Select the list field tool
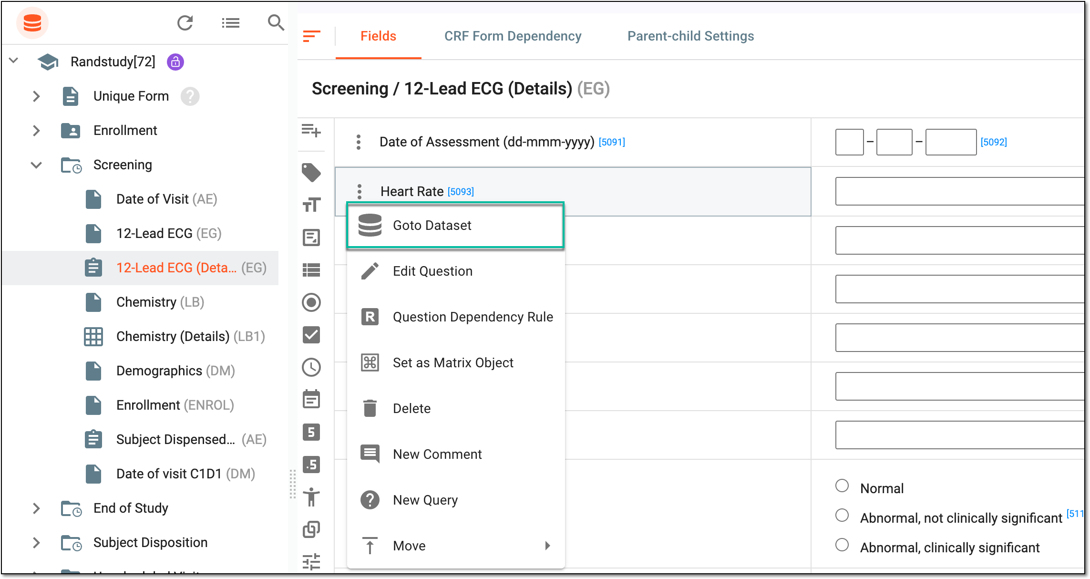 [x=311, y=270]
